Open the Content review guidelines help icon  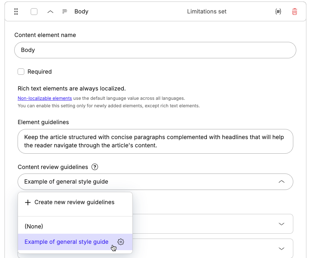[x=95, y=167]
